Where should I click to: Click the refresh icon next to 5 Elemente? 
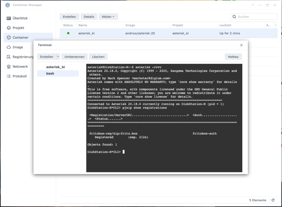(x=273, y=200)
